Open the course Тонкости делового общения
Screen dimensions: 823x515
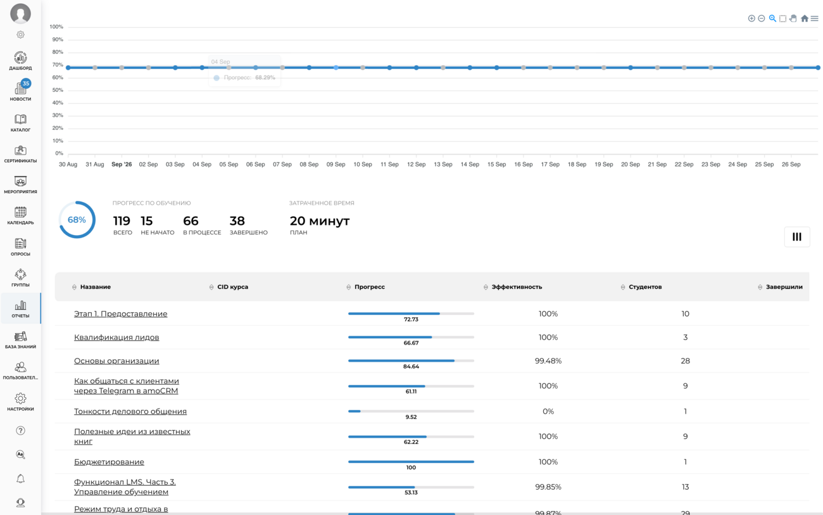point(130,412)
